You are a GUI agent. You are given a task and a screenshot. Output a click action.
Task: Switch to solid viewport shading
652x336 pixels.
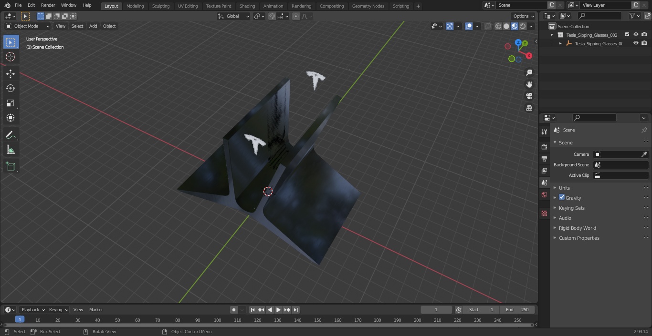(x=506, y=26)
